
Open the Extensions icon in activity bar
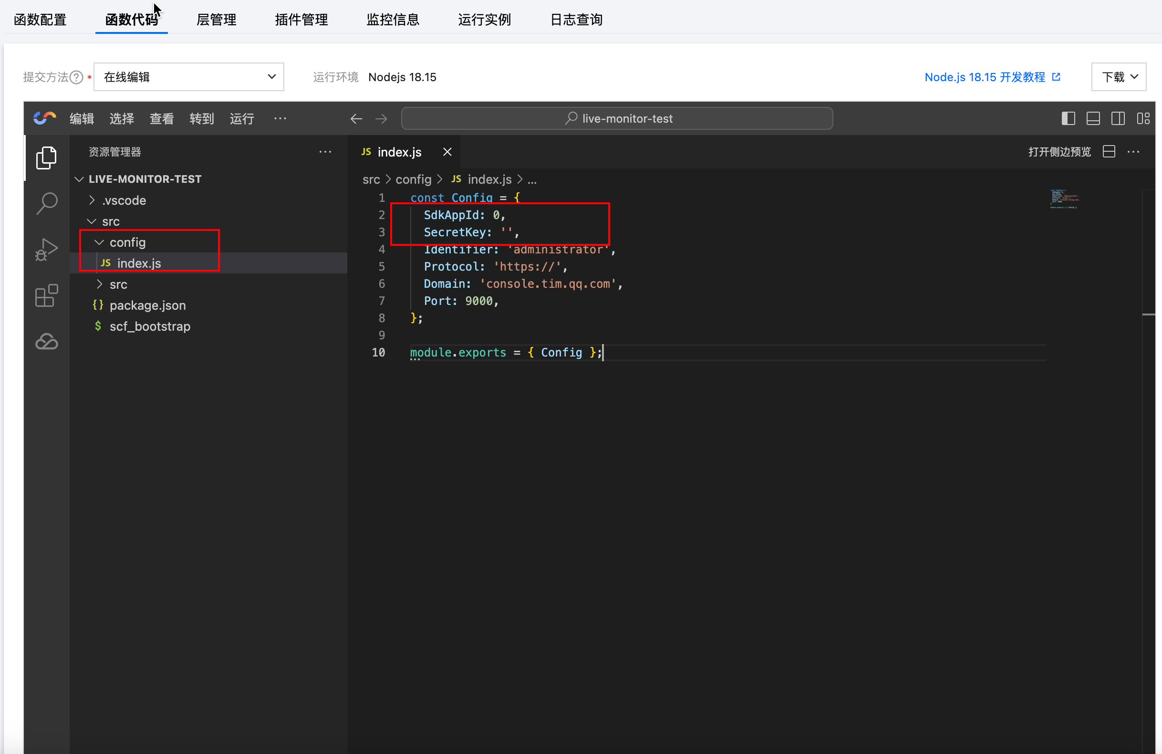tap(46, 295)
